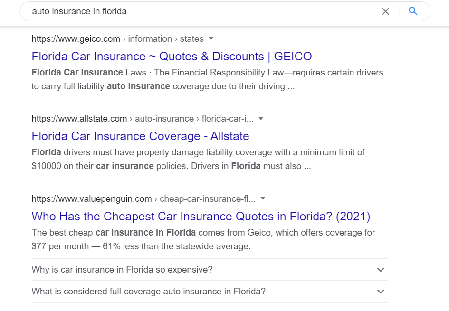Clear the search query with X icon
449x311 pixels.
pyautogui.click(x=385, y=11)
